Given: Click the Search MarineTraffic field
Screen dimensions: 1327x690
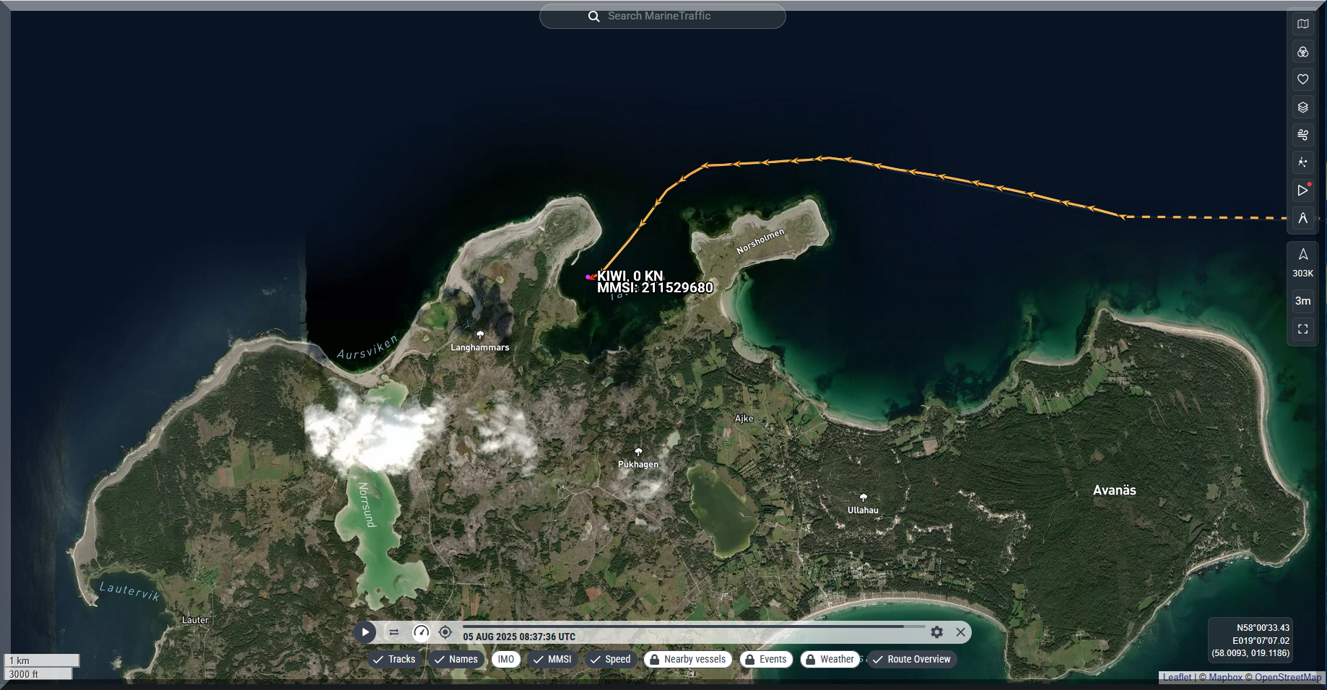Looking at the screenshot, I should [662, 16].
